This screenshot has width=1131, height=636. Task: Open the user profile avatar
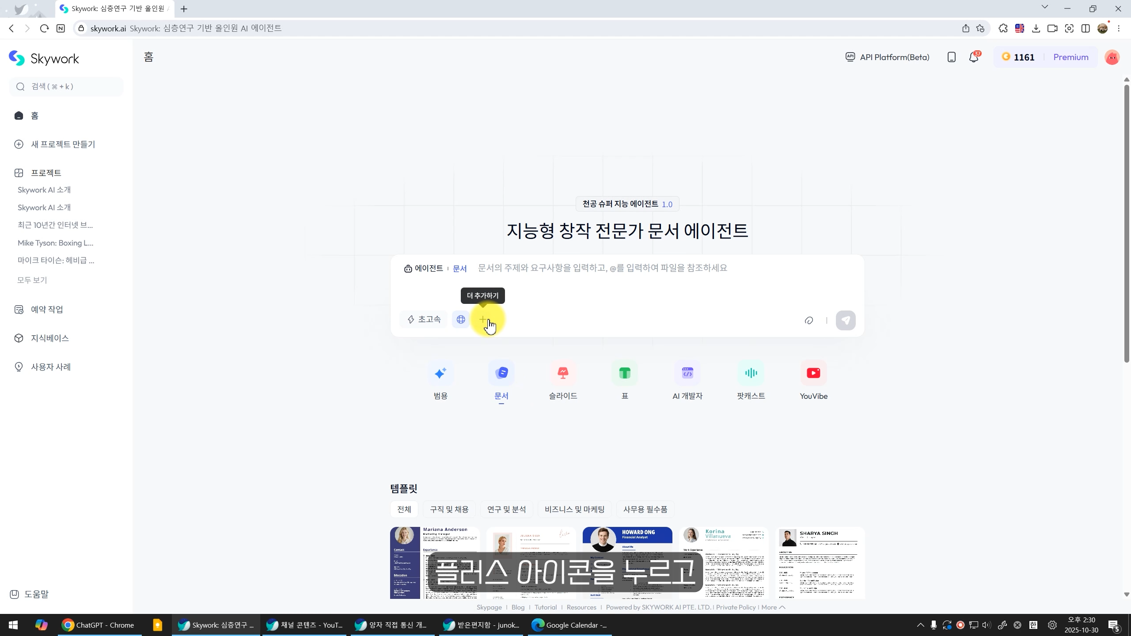pyautogui.click(x=1112, y=57)
